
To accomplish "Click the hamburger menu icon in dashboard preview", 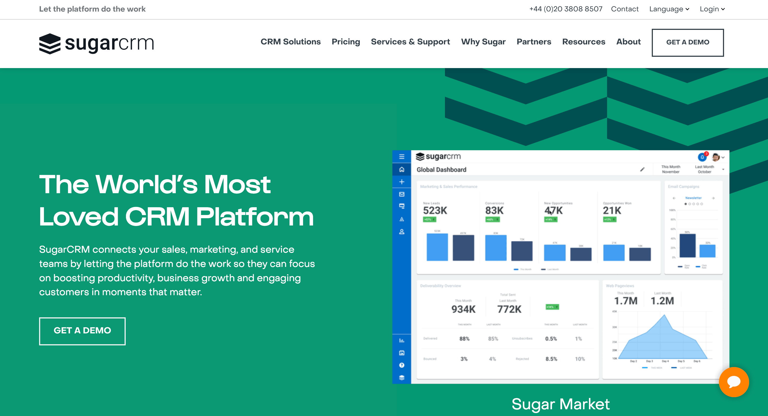I will point(402,157).
